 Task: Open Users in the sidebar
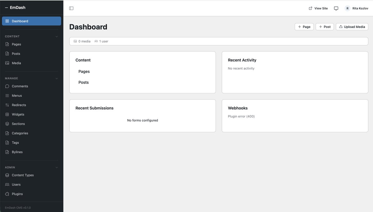31,185
